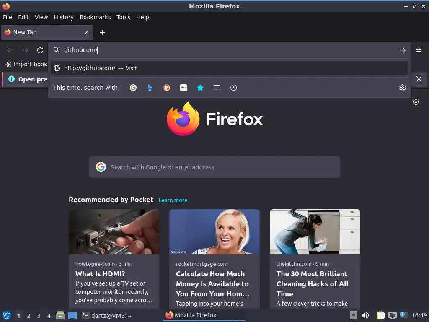Go back using the back arrow
Viewport: 429px width, 322px height.
click(x=10, y=50)
